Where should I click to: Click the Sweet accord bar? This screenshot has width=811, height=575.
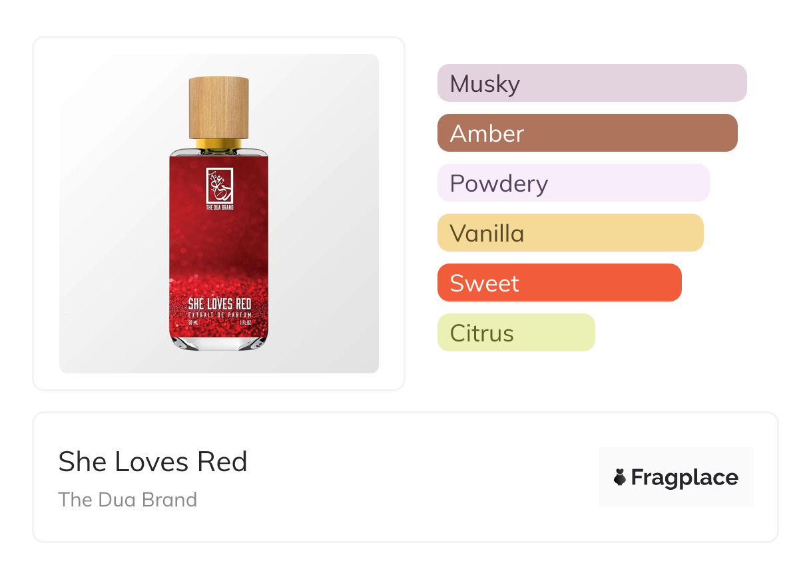click(559, 283)
